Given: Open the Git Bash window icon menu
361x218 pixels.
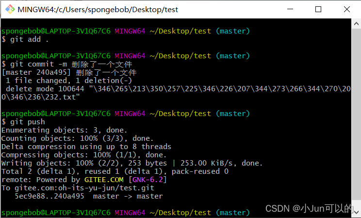Looking at the screenshot, I should pos(10,9).
